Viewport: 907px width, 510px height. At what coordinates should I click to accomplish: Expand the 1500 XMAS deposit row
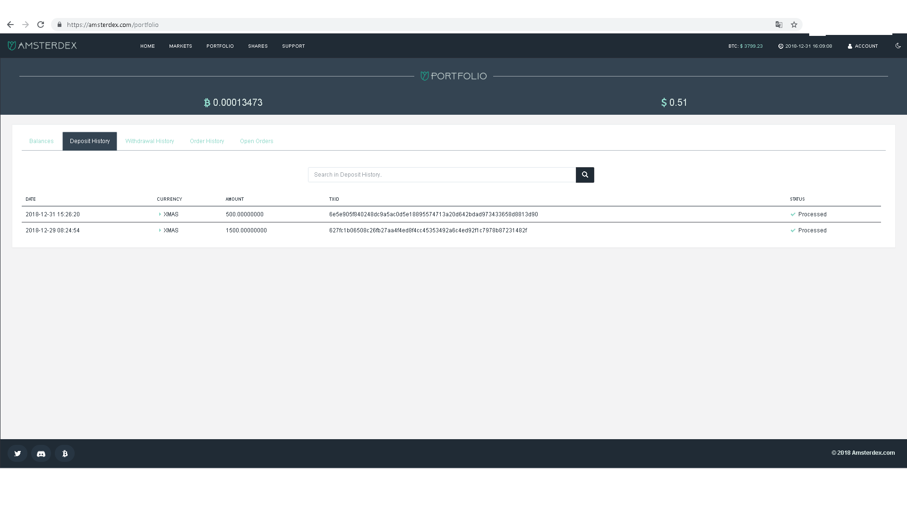point(160,230)
